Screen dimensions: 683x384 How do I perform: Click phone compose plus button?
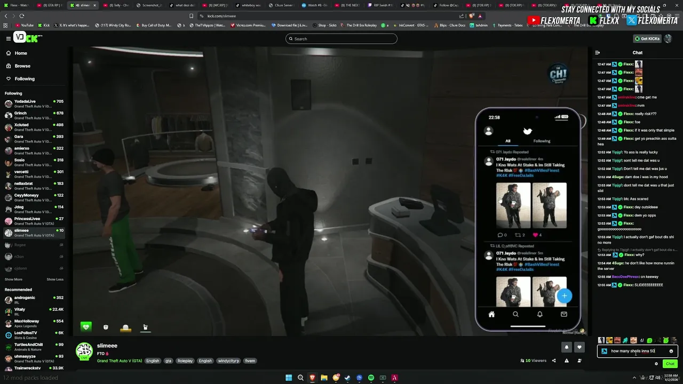click(x=564, y=296)
